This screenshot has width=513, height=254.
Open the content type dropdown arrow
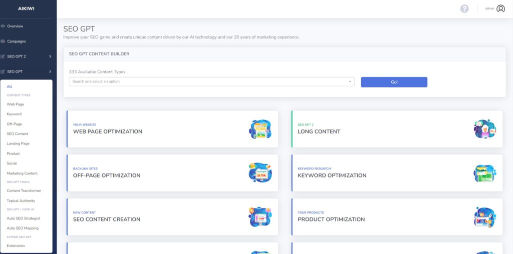point(350,81)
